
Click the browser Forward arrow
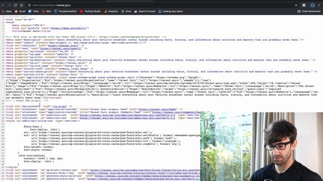(9, 5)
